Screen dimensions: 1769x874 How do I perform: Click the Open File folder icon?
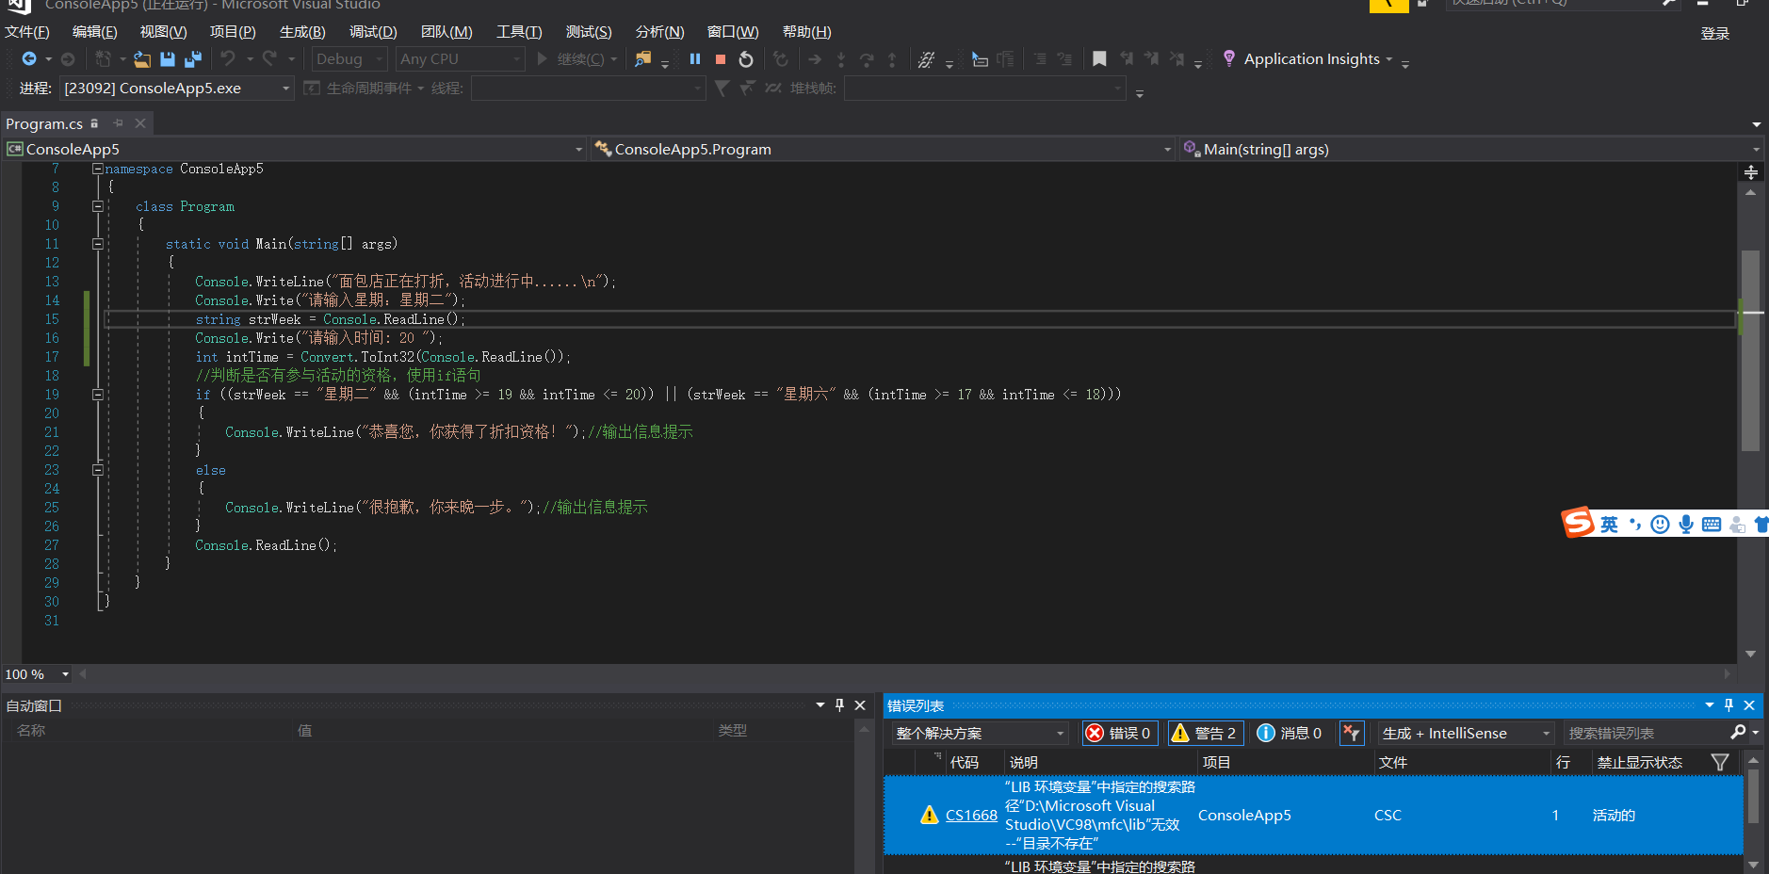142,59
